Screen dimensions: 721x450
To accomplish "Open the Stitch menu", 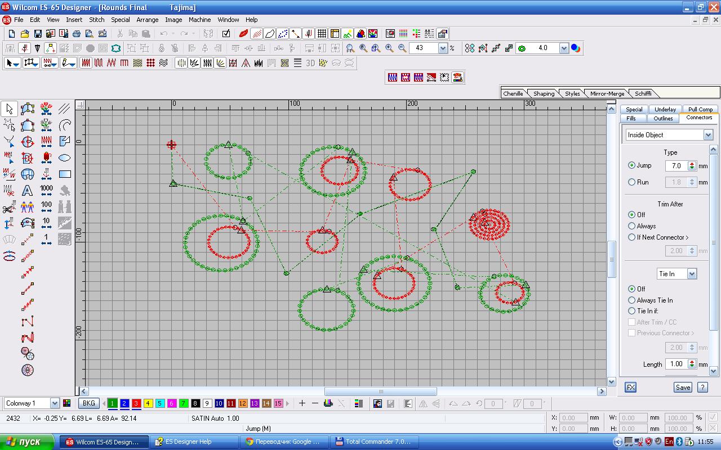I will pyautogui.click(x=97, y=20).
